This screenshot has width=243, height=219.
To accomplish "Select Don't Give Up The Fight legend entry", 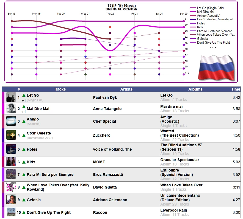I will (210, 43).
